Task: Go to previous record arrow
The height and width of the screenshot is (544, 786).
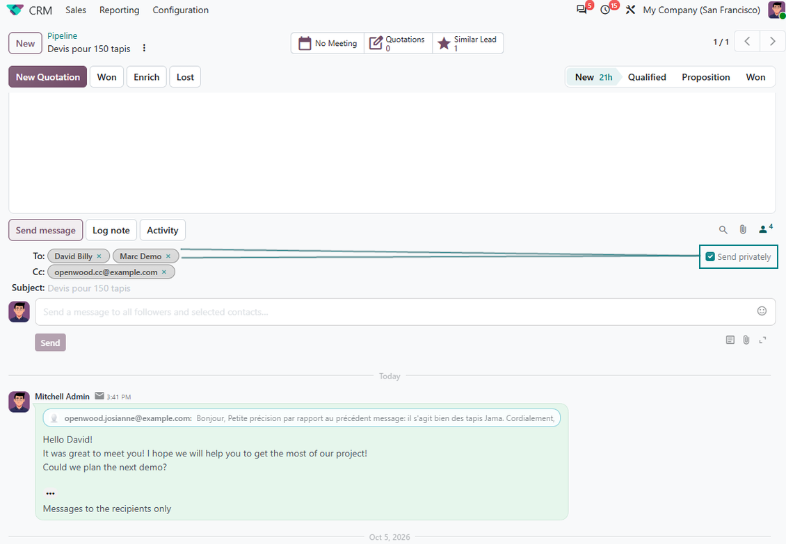Action: click(747, 42)
